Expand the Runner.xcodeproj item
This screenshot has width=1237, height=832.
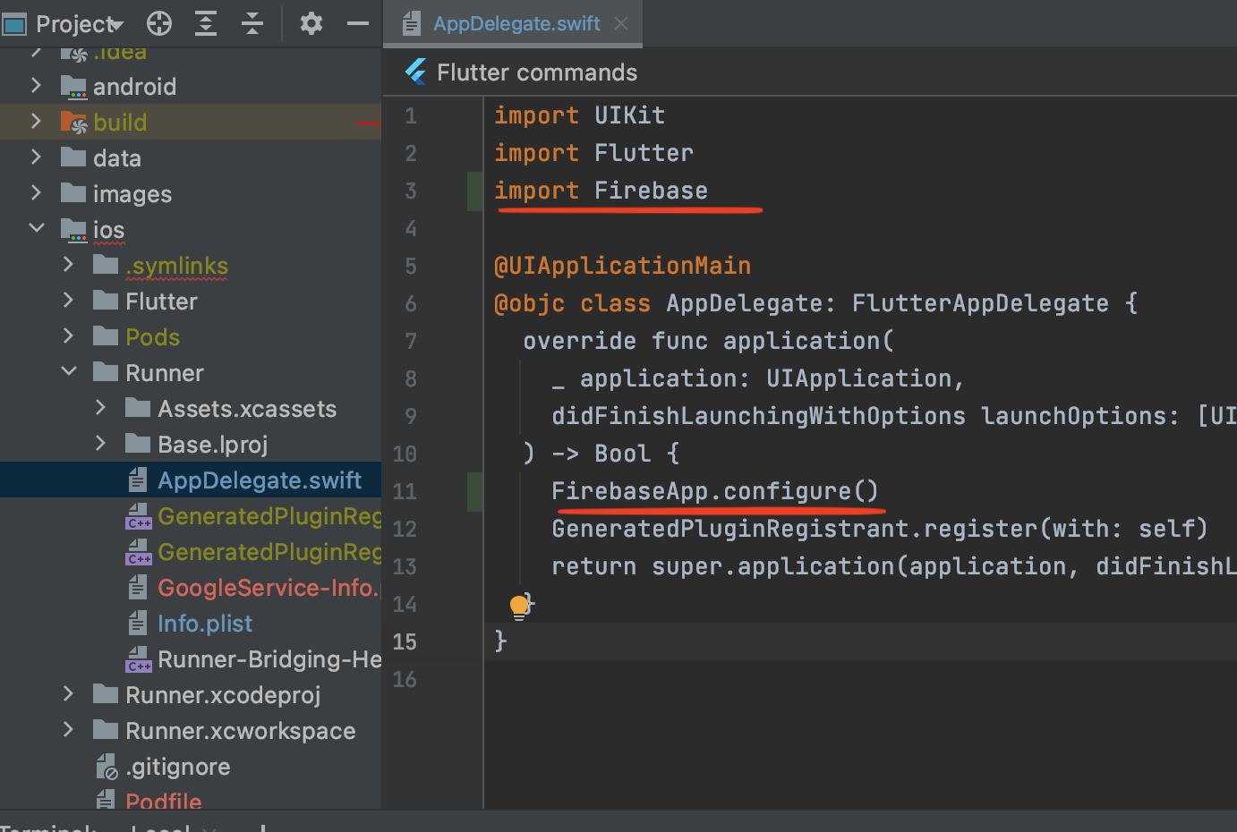tap(68, 694)
